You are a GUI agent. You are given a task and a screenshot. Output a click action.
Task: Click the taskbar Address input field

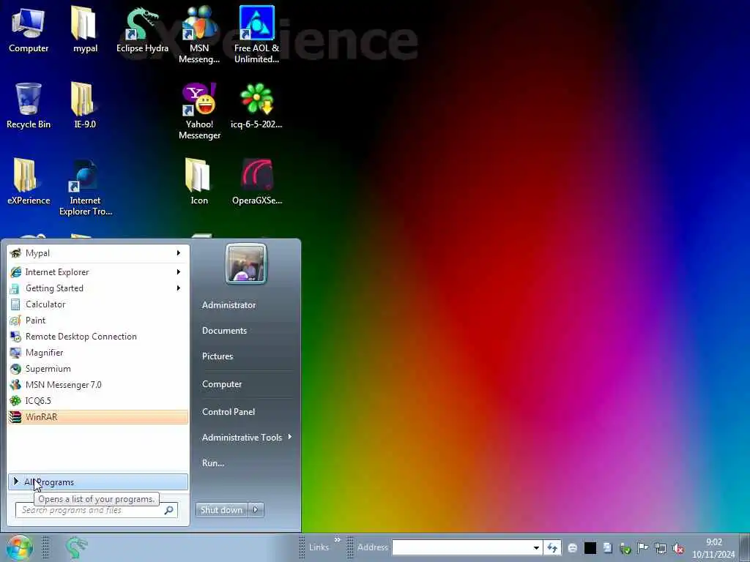[x=461, y=547]
